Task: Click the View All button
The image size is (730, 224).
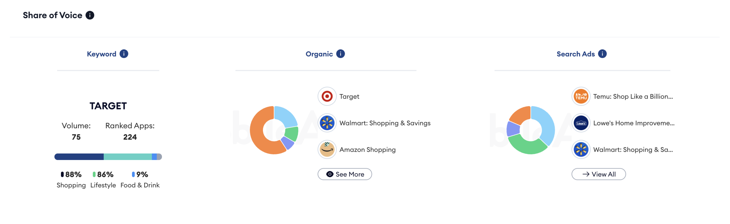Action: point(599,174)
